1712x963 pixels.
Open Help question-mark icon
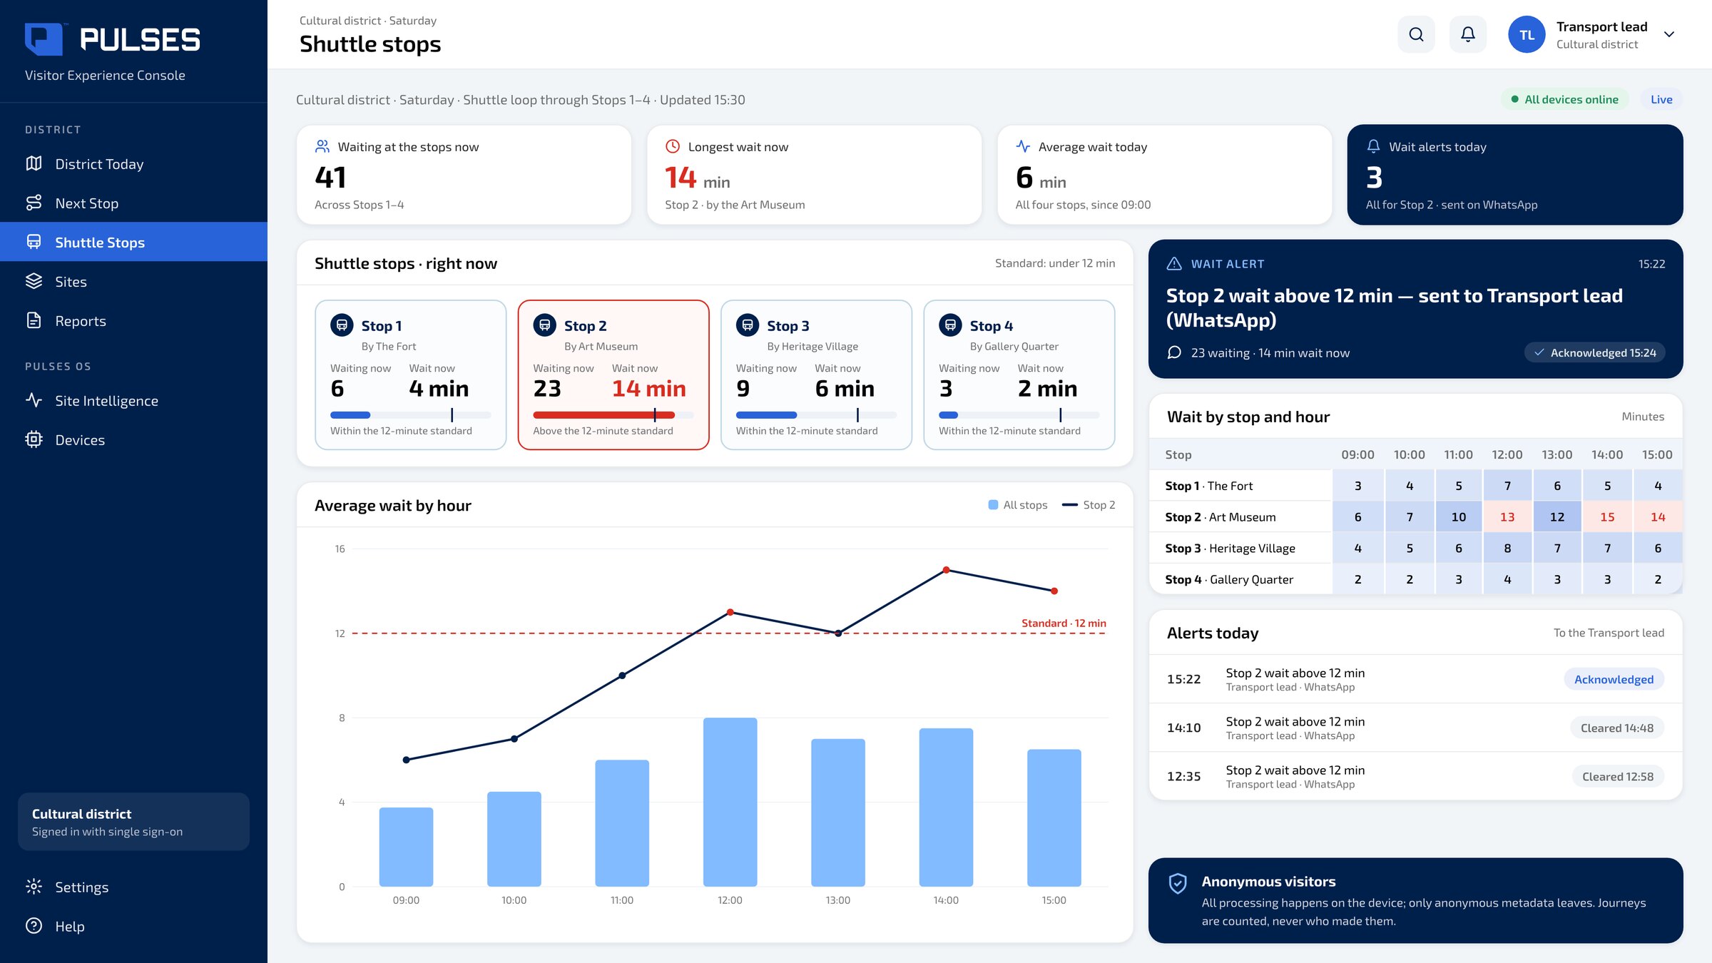point(34,926)
